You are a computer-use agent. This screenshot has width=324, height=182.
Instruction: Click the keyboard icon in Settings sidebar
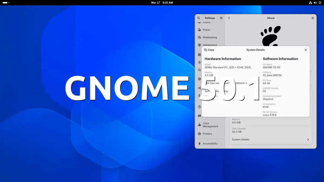click(x=200, y=116)
